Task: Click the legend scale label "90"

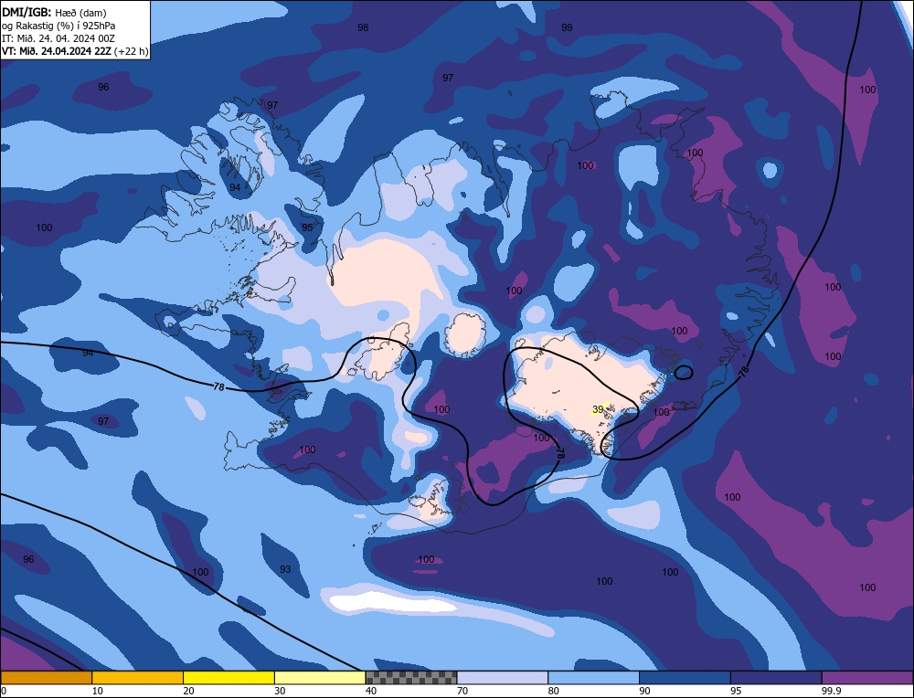Action: (644, 691)
